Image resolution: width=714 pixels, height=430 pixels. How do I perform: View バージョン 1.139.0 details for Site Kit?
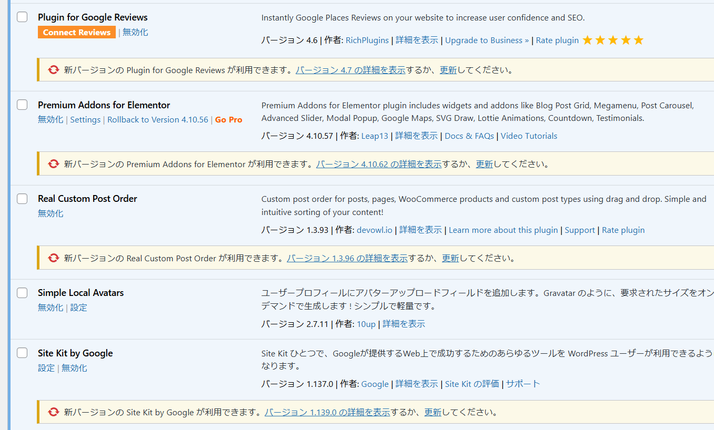pos(327,412)
